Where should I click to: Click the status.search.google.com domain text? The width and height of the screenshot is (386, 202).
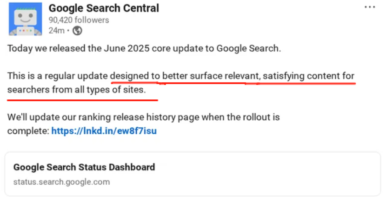[x=61, y=182]
